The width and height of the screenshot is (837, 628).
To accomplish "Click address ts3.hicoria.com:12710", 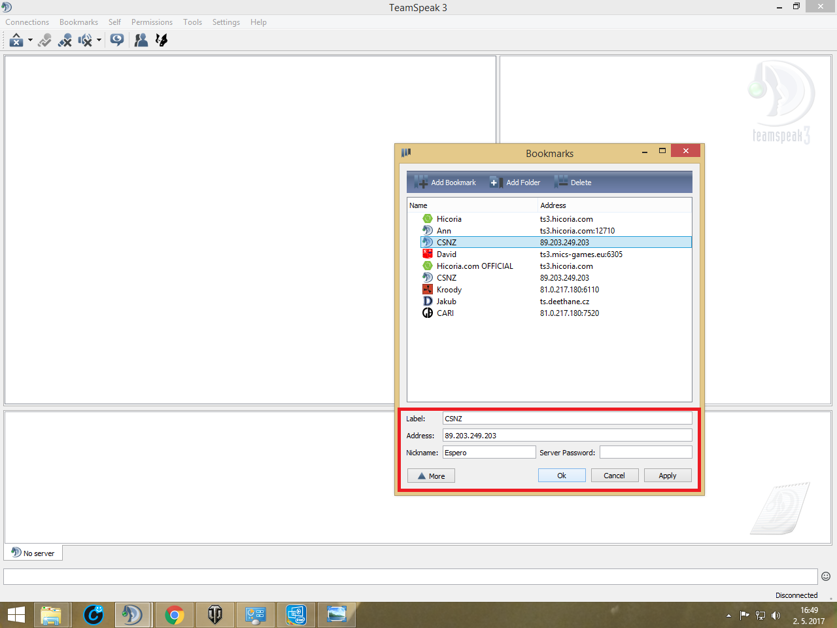I will [577, 231].
